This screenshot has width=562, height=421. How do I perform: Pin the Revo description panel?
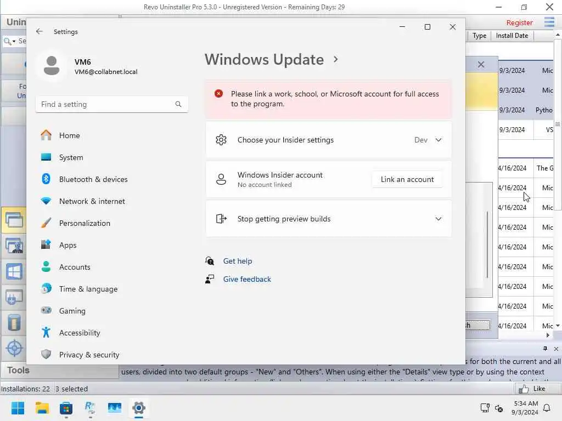point(545,349)
